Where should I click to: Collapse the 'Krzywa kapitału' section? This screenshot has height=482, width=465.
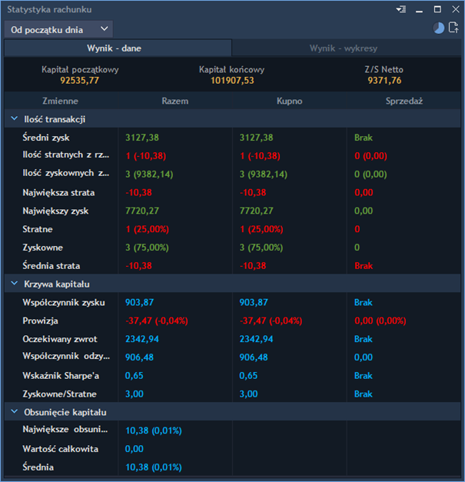13,284
